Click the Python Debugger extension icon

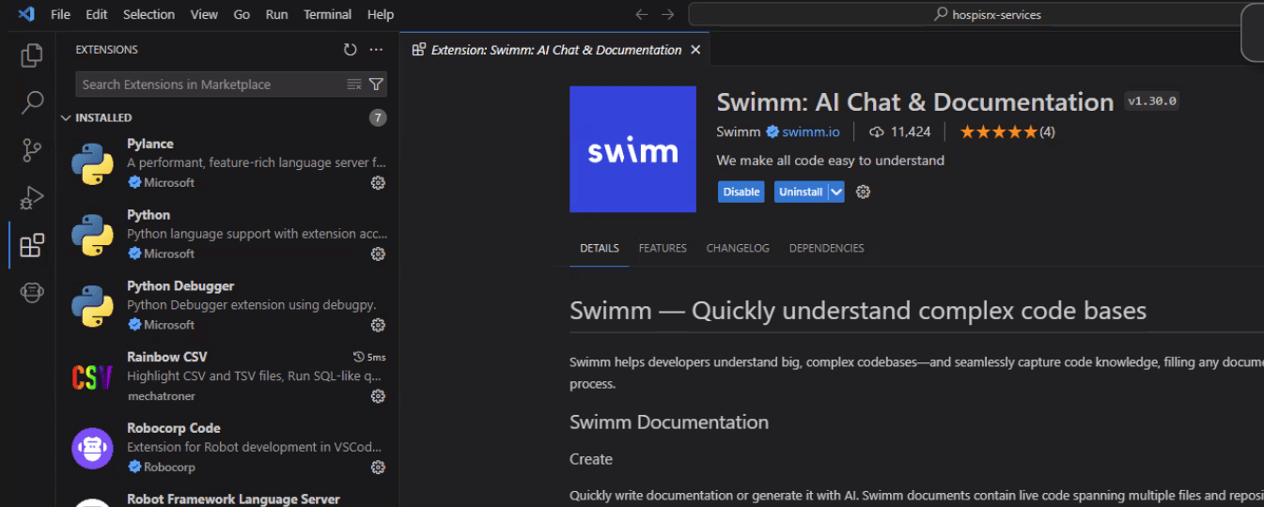[x=92, y=305]
